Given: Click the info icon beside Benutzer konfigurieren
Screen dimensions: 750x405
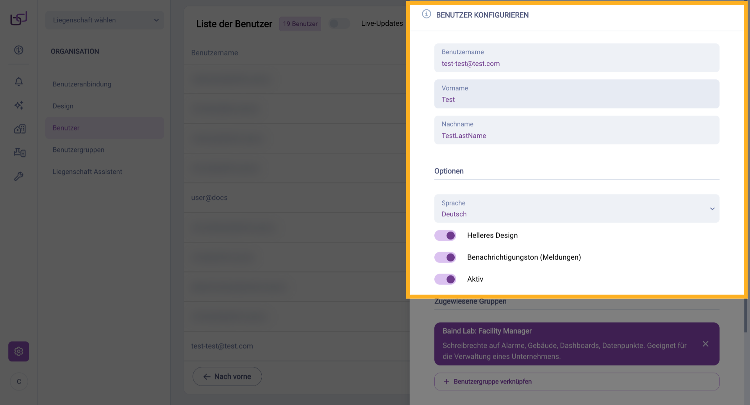Looking at the screenshot, I should coord(426,14).
